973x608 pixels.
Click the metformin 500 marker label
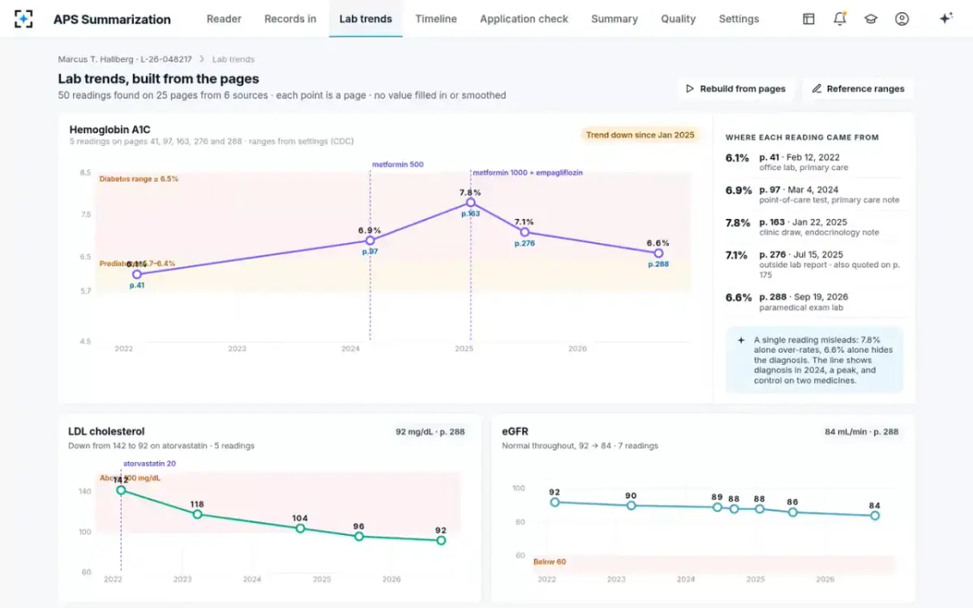tap(397, 165)
